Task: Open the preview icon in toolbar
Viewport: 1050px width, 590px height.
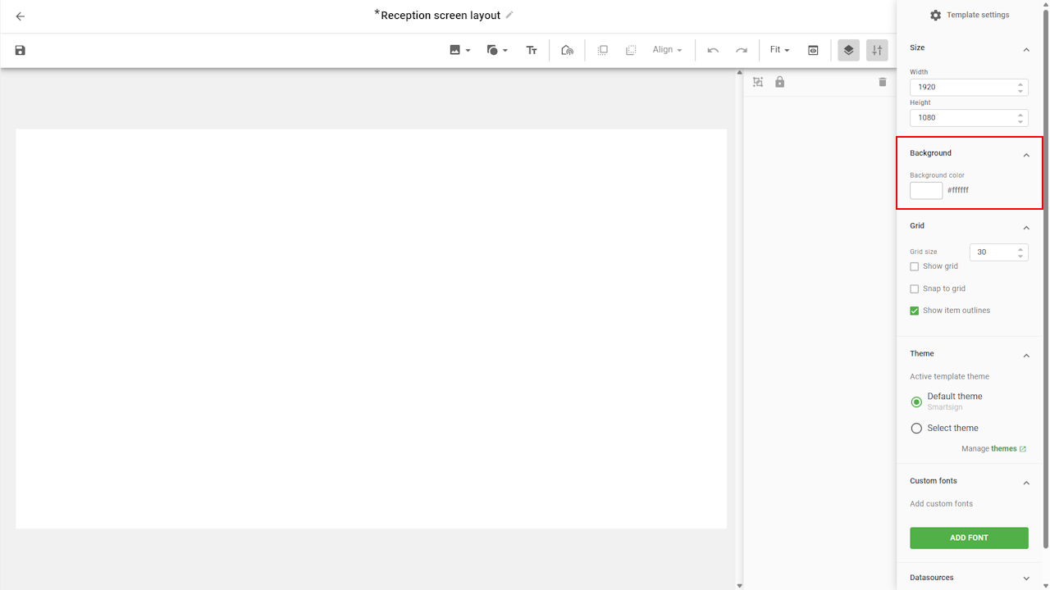Action: tap(813, 51)
